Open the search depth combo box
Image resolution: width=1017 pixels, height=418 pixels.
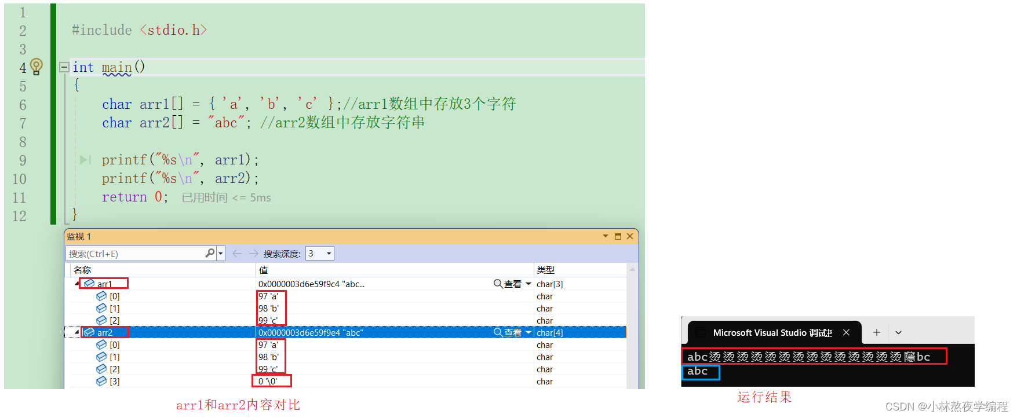tap(320, 254)
